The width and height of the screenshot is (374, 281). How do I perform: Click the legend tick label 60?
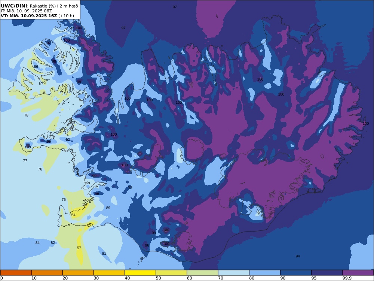coord(190,278)
